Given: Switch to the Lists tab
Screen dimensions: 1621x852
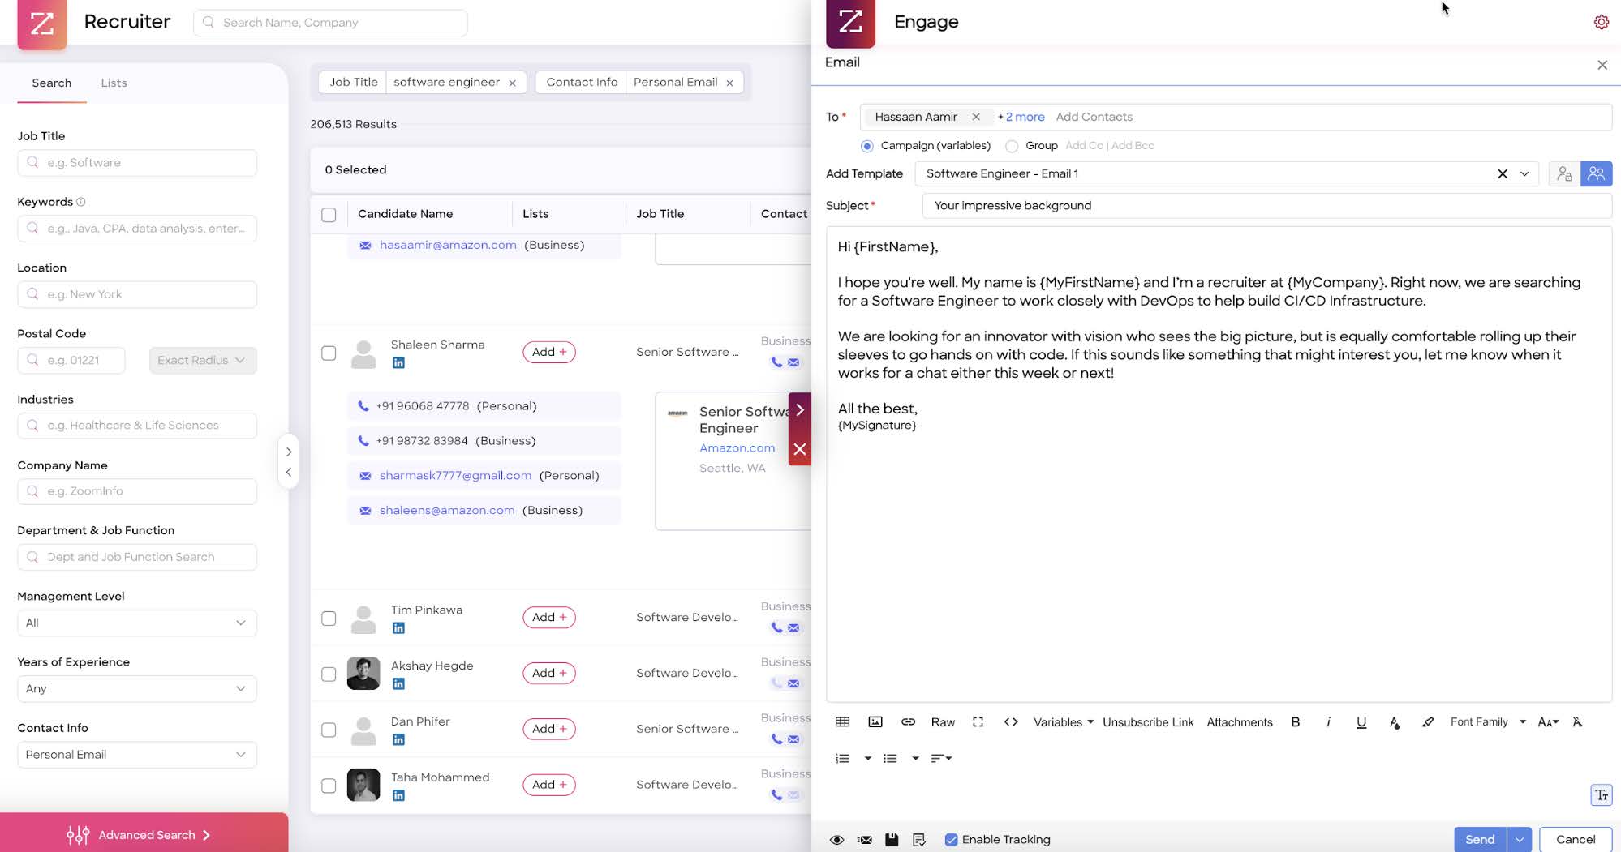Looking at the screenshot, I should click(x=114, y=83).
